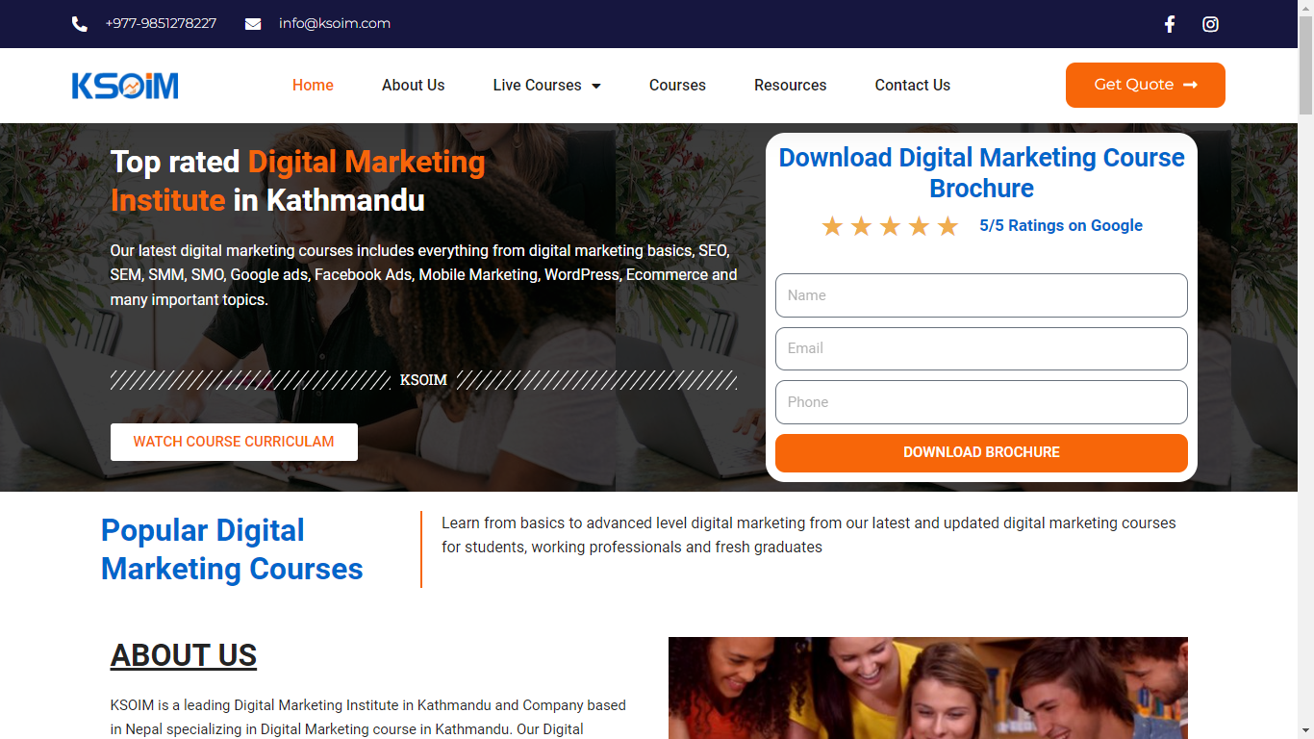Click the first rating star
The image size is (1314, 739).
point(832,226)
